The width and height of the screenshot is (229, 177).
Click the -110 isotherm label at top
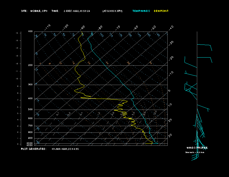(47, 27)
